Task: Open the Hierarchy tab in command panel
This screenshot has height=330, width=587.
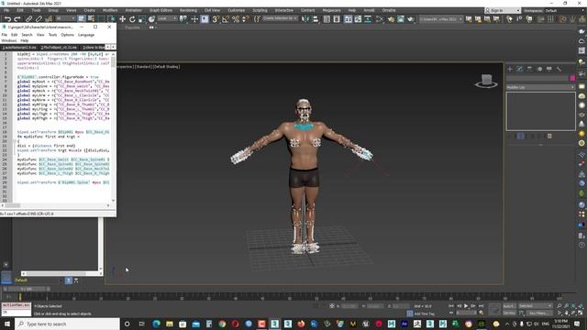Action: pos(529,70)
